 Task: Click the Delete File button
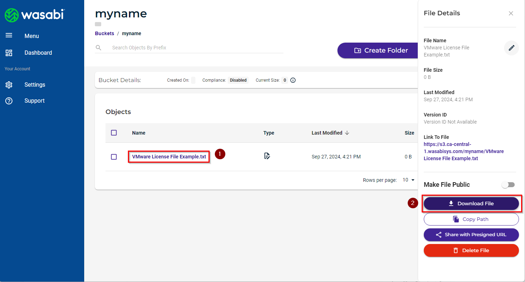tap(471, 250)
